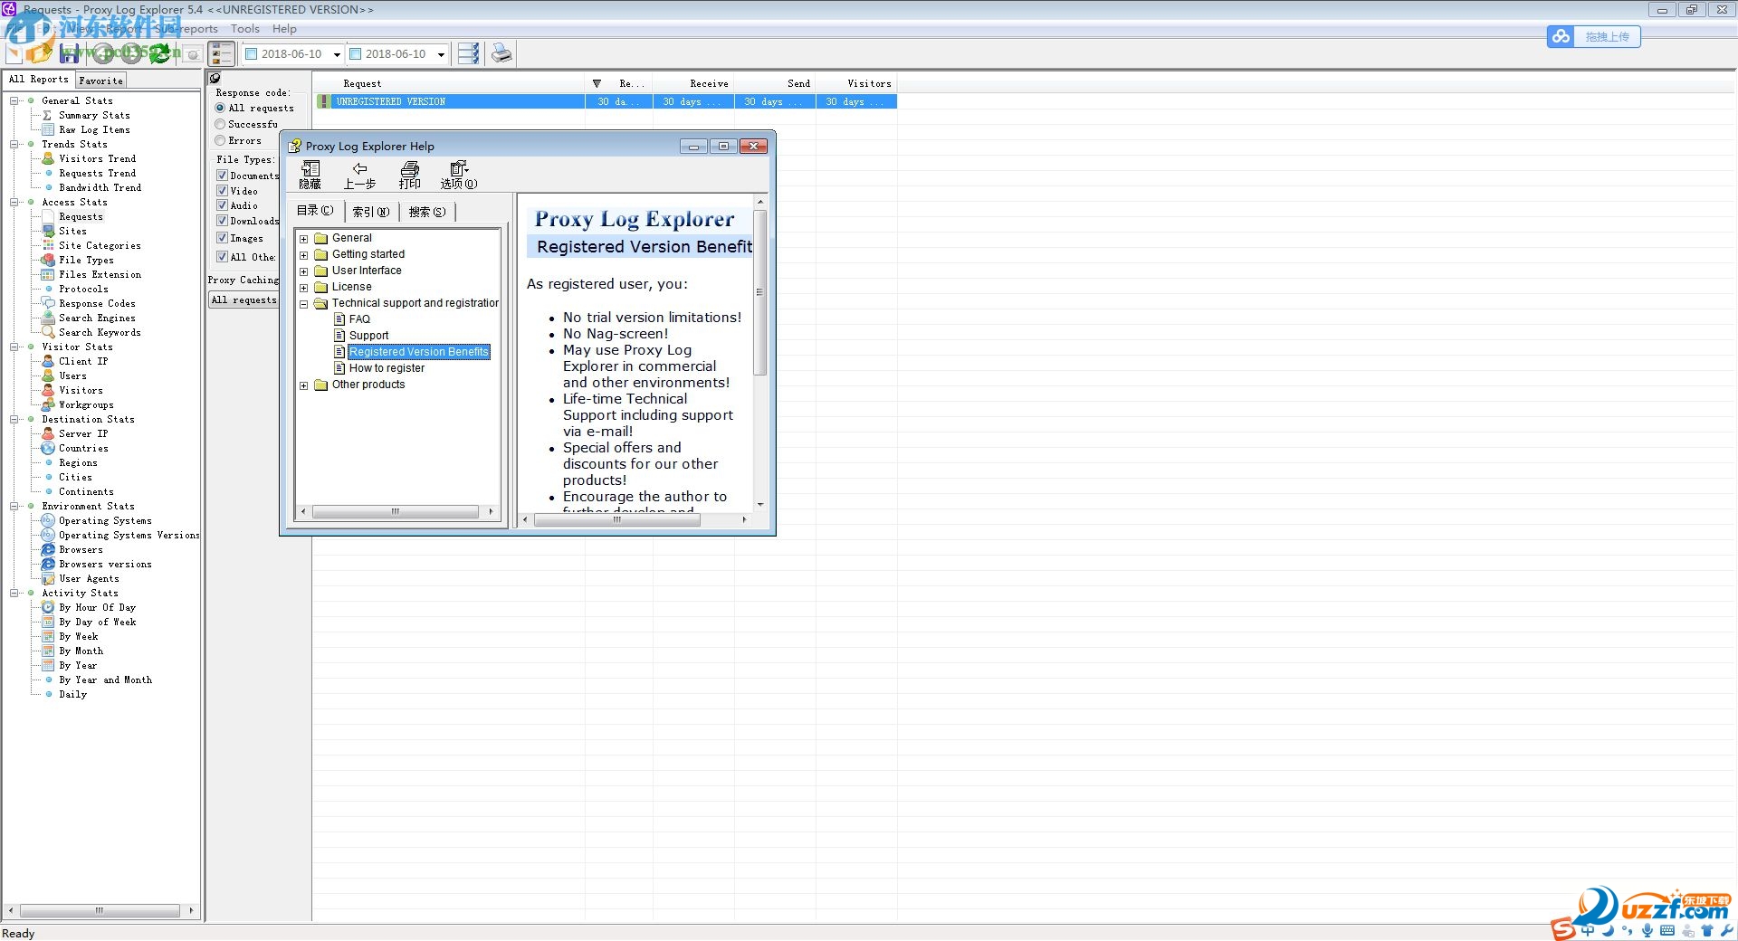Click the 拖拽上传 upload button
The width and height of the screenshot is (1738, 941).
click(1607, 37)
